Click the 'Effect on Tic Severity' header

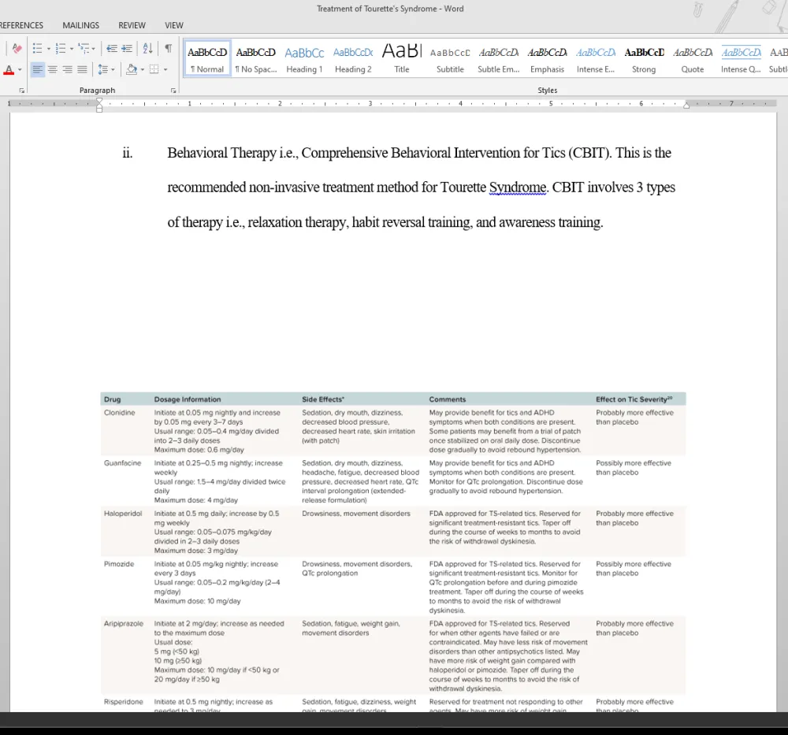coord(634,399)
